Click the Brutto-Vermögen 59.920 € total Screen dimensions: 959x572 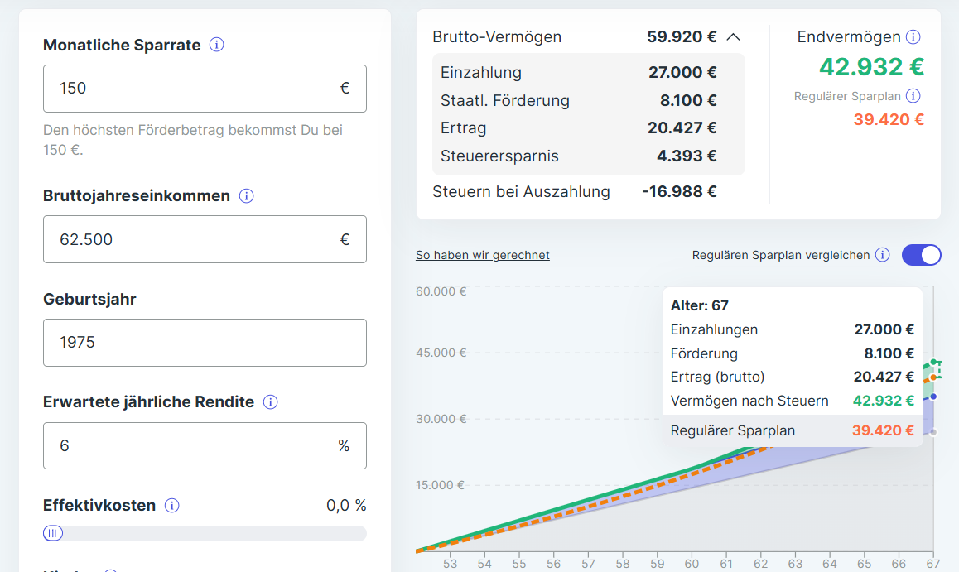tap(682, 37)
